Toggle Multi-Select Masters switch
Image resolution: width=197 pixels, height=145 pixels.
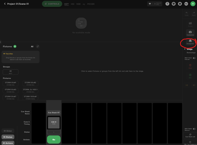coord(194,129)
